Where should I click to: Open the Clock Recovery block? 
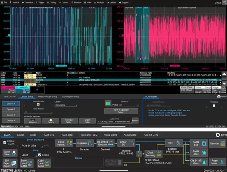[154, 153]
